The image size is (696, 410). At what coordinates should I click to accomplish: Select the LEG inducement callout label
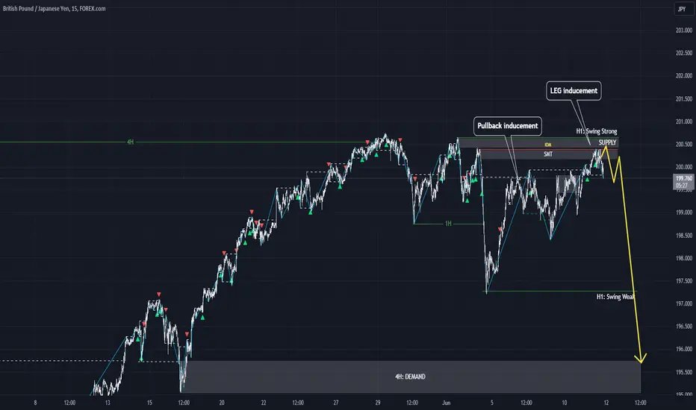574,91
